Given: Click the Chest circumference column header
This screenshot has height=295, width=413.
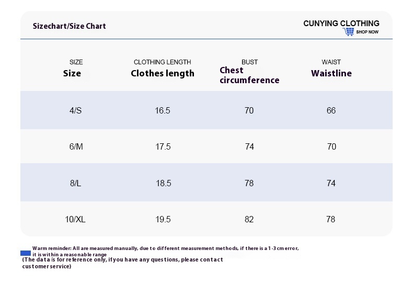Looking at the screenshot, I should pyautogui.click(x=249, y=75).
